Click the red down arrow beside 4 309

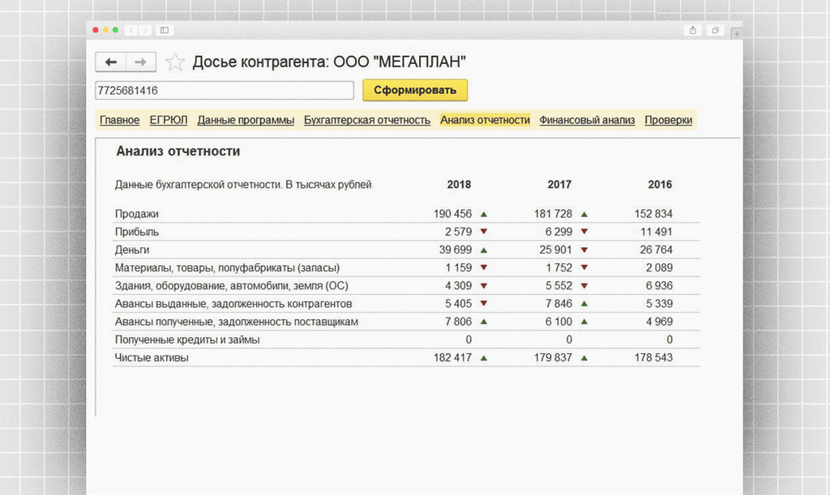tap(484, 285)
